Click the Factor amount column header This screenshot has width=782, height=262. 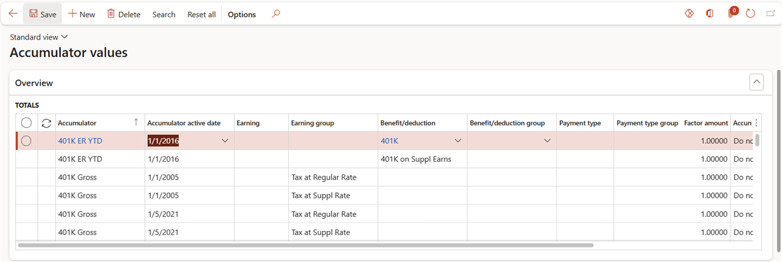706,123
